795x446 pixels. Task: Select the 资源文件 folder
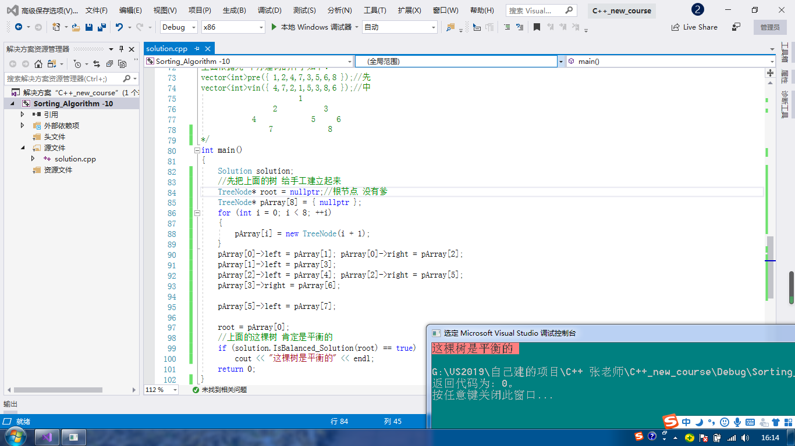point(58,170)
